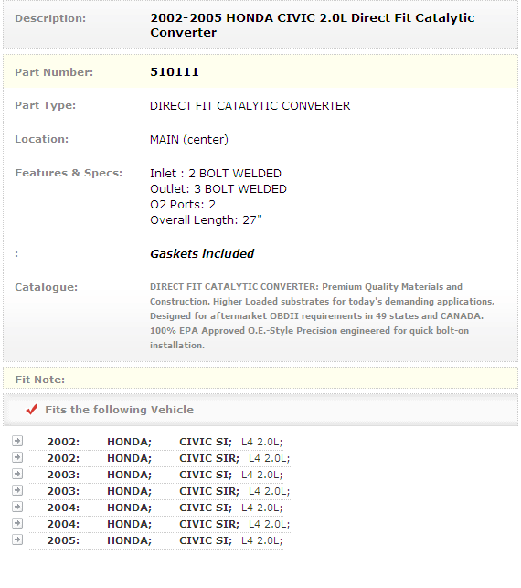Click 'CIVIC SIR;' in 2002 row
521x588 pixels.
coord(209,458)
